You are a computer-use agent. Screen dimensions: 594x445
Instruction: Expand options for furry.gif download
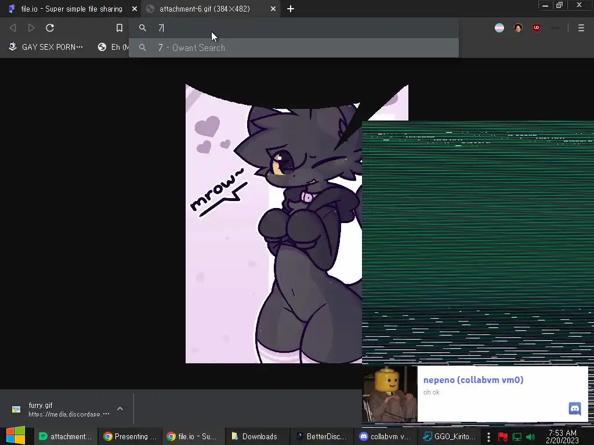coord(120,408)
